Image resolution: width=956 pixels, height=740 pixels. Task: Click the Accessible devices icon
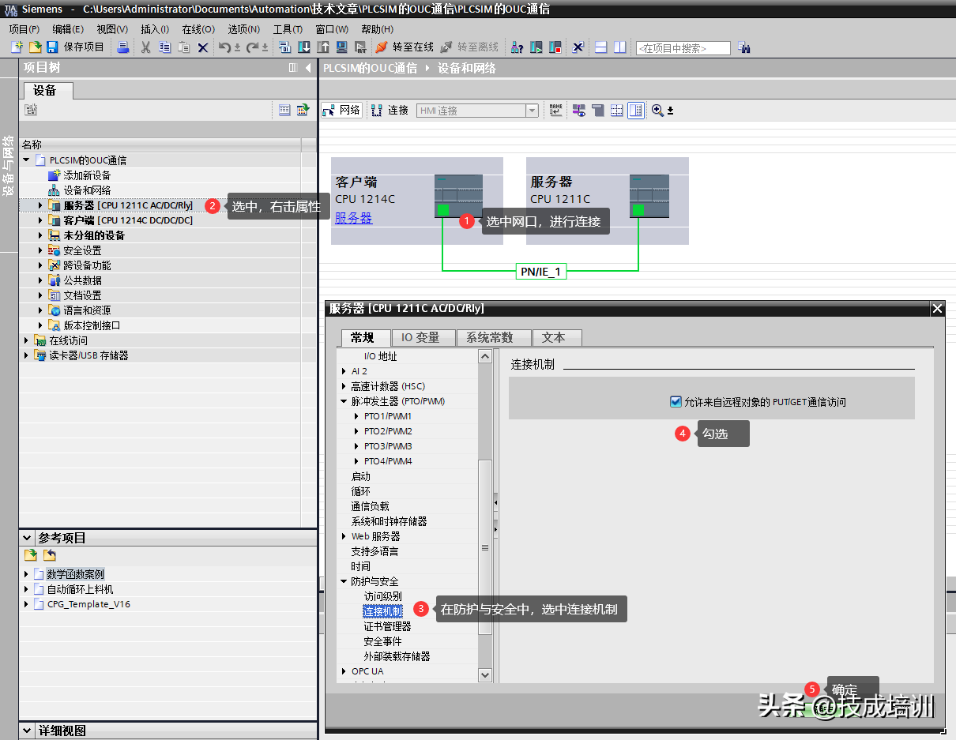[x=518, y=47]
